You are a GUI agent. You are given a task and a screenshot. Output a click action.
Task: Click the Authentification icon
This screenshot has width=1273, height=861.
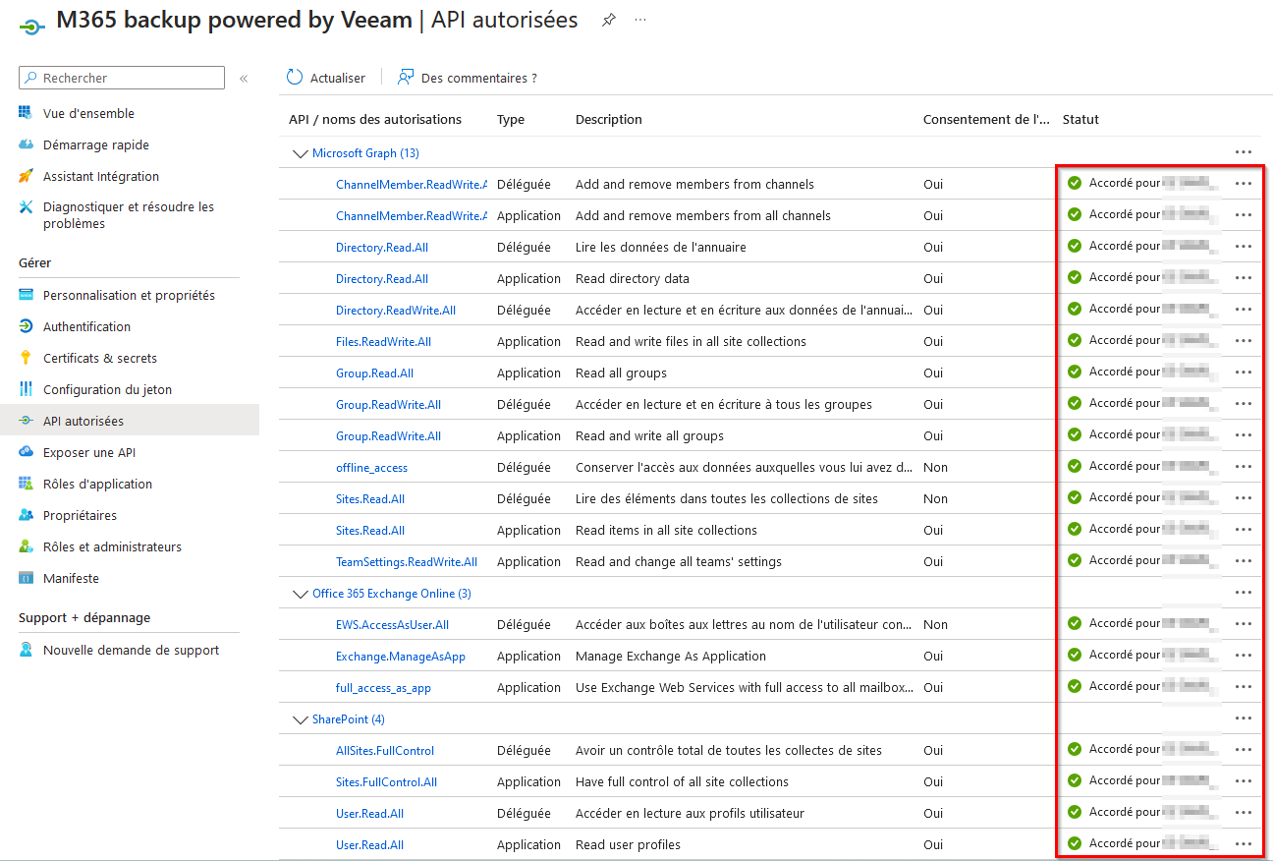tap(26, 326)
